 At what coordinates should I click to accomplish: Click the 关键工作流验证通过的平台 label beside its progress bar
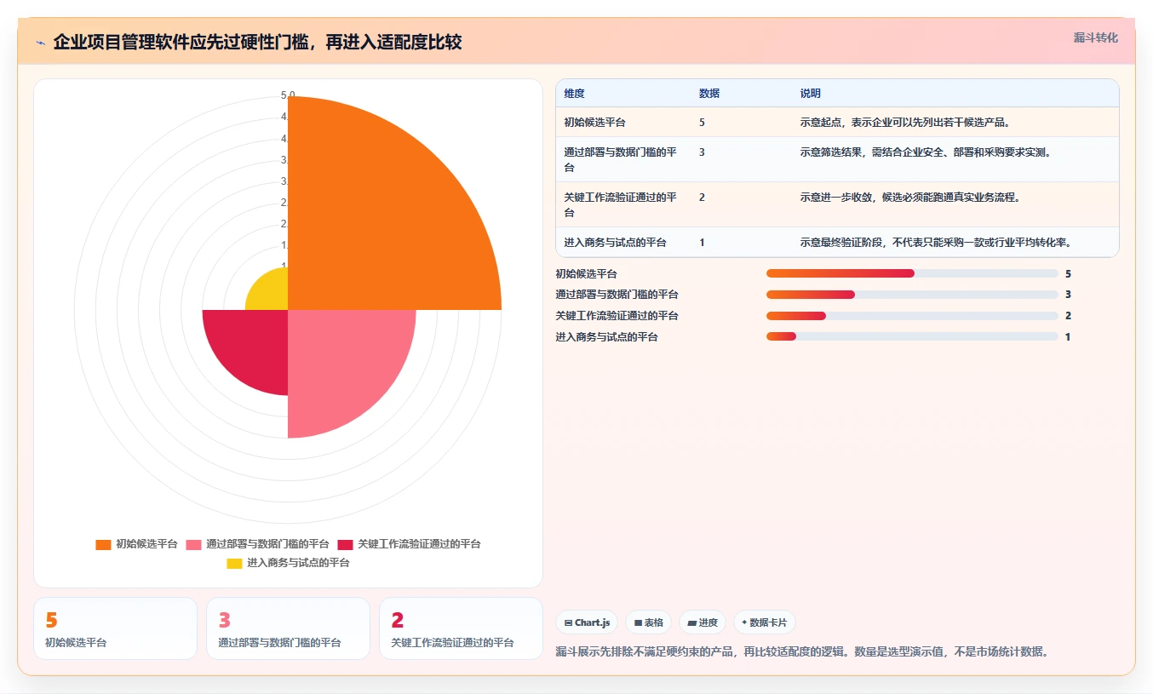tap(617, 316)
